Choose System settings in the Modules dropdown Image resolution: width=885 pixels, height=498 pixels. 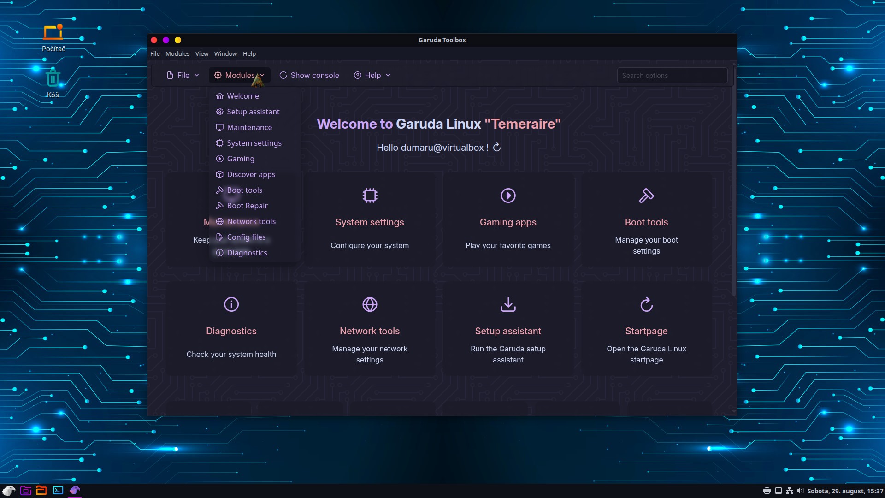254,143
